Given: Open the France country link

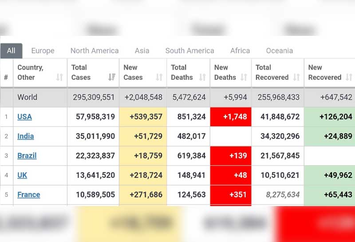Looking at the screenshot, I should [28, 195].
